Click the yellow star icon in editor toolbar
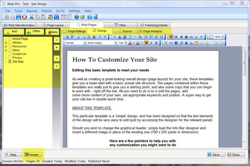Image resolution: width=250 pixels, height=166 pixels. [x=207, y=43]
